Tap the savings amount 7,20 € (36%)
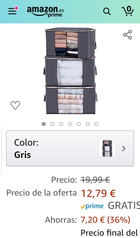 coord(106,220)
